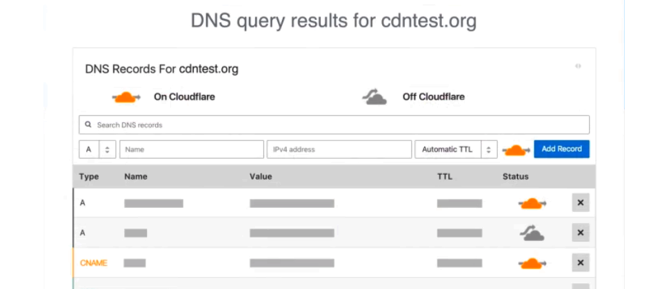This screenshot has height=289, width=662.
Task: Click the IPv4 address input field
Action: (x=339, y=149)
